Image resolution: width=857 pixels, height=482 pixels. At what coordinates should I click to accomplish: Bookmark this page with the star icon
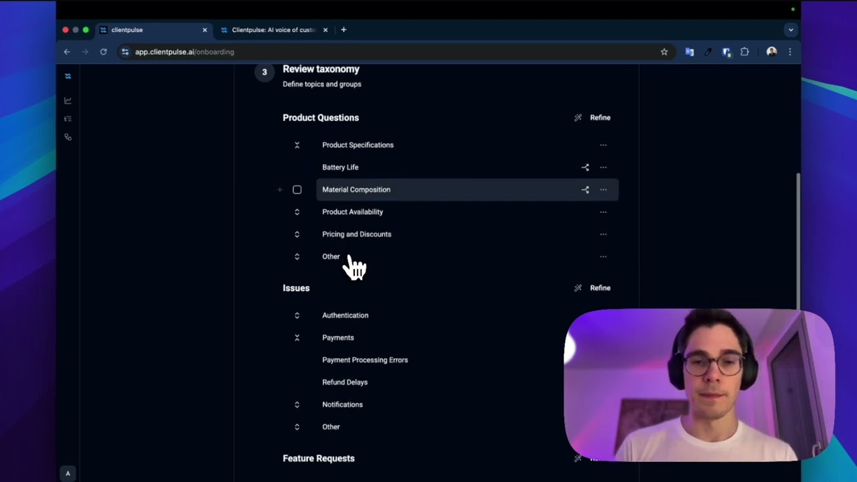click(664, 52)
